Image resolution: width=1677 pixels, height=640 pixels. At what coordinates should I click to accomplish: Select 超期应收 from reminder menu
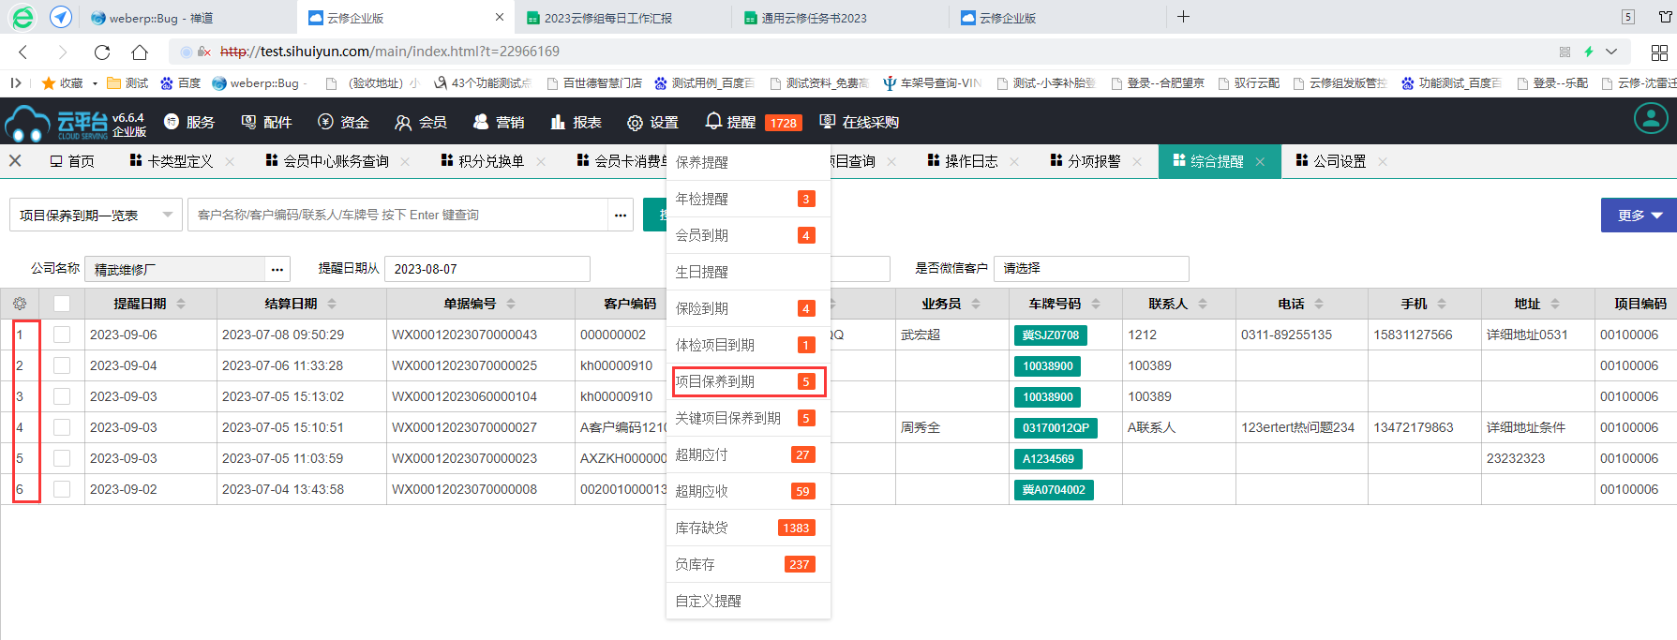click(747, 491)
